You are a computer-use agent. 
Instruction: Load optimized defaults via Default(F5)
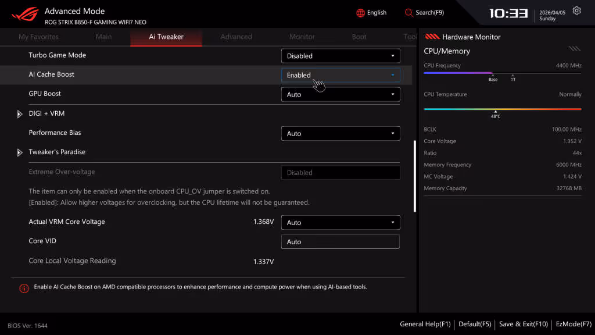474,324
